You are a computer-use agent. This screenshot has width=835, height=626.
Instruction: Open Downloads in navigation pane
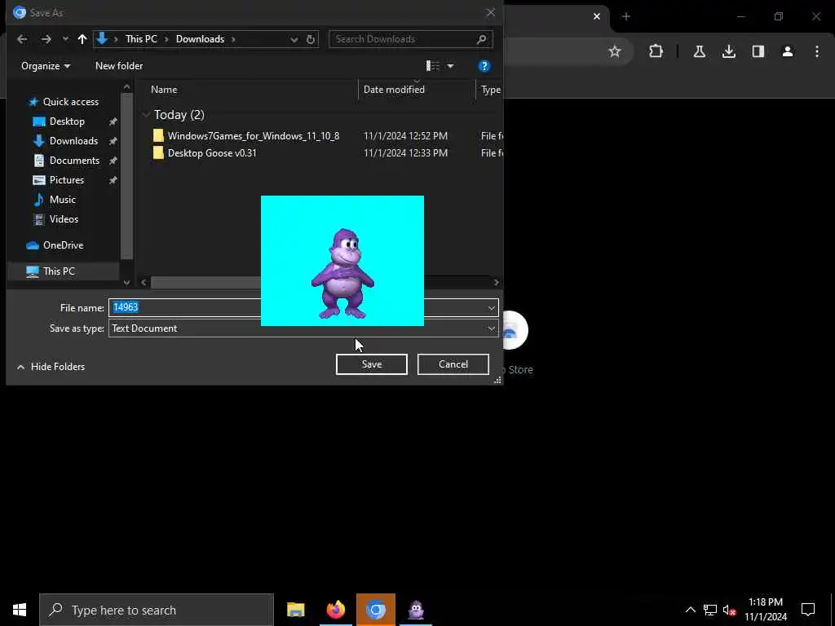pos(73,141)
